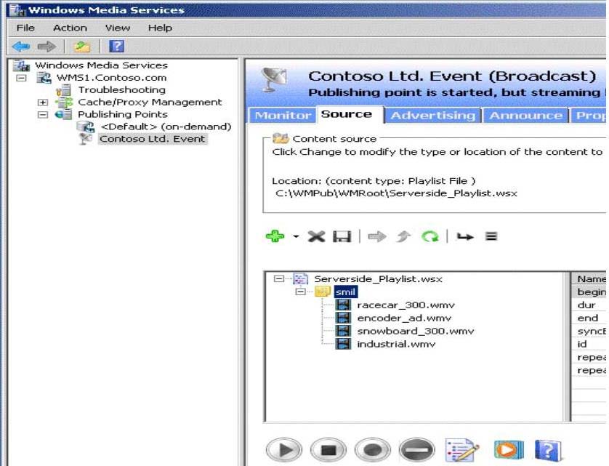Image resolution: width=609 pixels, height=466 pixels.
Task: Click the Remove element X icon
Action: pos(316,236)
